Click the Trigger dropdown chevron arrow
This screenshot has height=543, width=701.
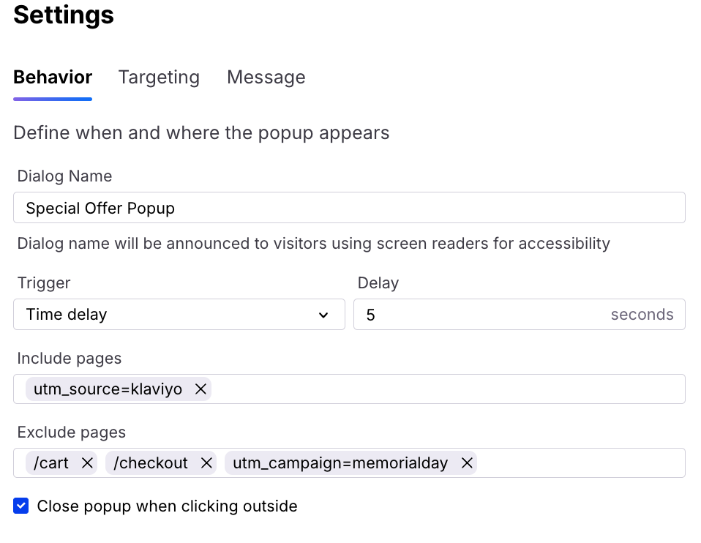(323, 315)
